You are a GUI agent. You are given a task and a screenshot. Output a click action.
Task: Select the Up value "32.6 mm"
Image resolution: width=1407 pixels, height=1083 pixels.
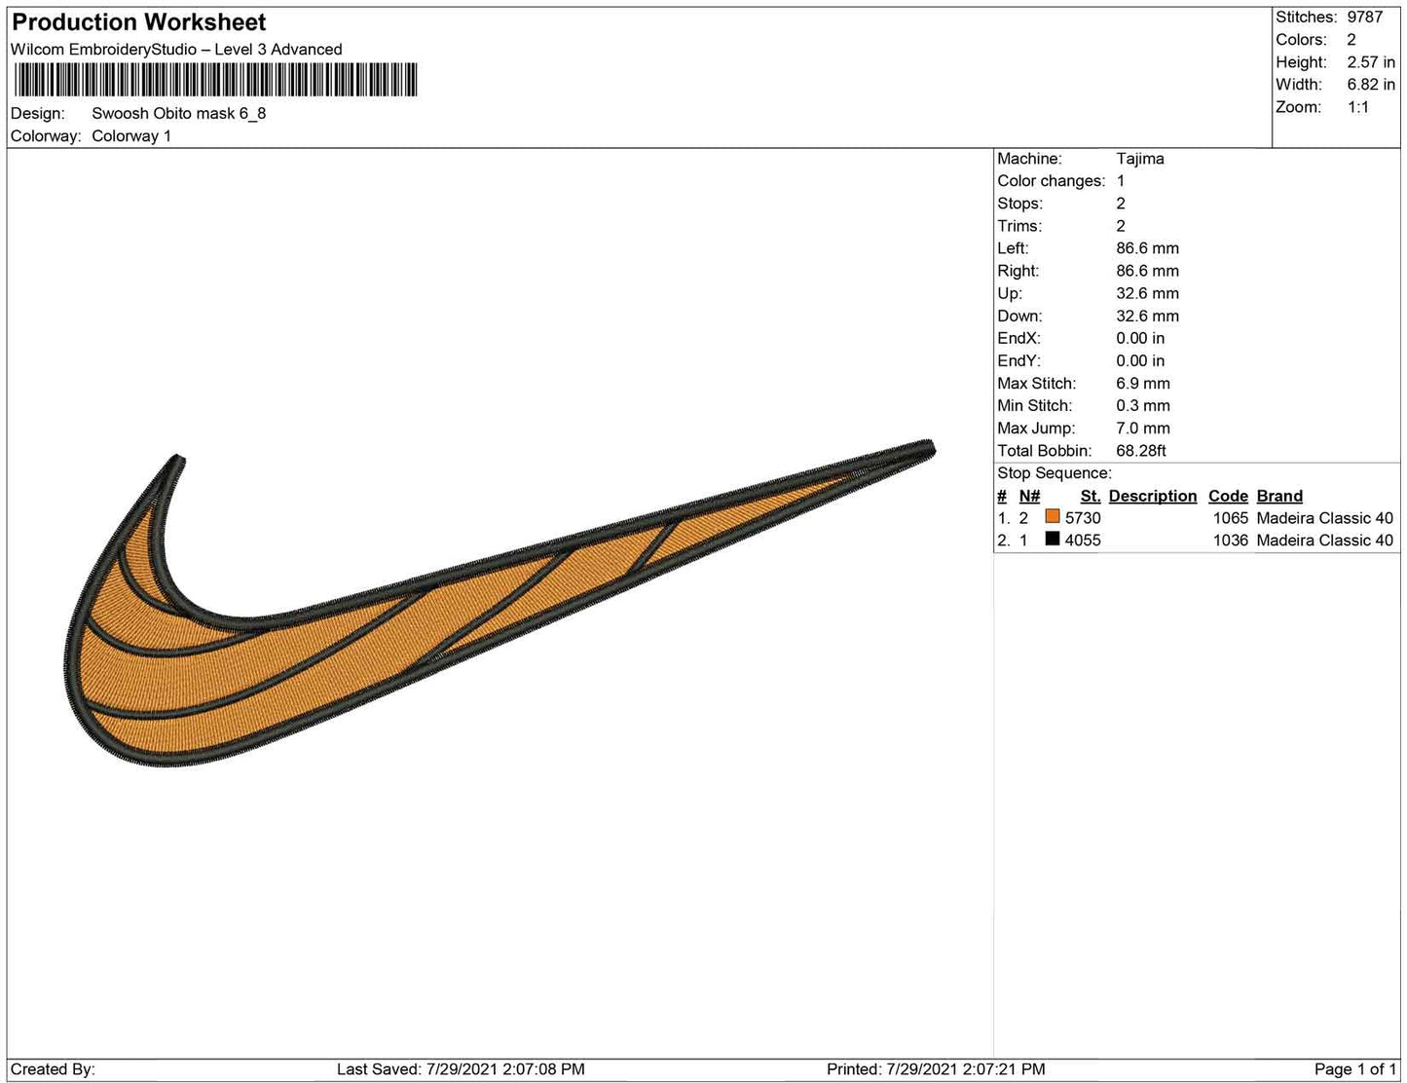(x=1147, y=293)
